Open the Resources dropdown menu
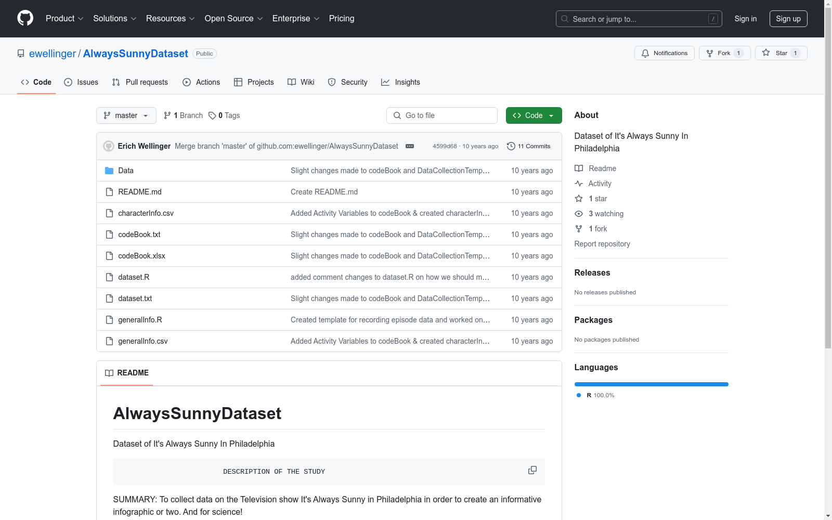Image resolution: width=832 pixels, height=520 pixels. tap(171, 19)
